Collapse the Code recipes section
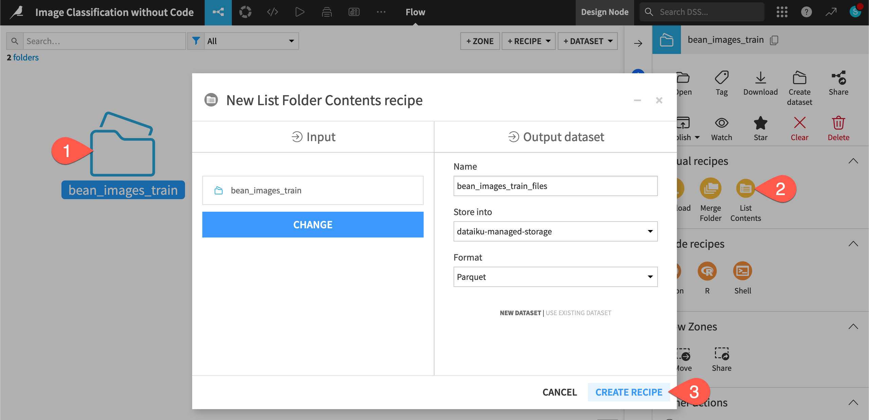869x420 pixels. (x=853, y=244)
